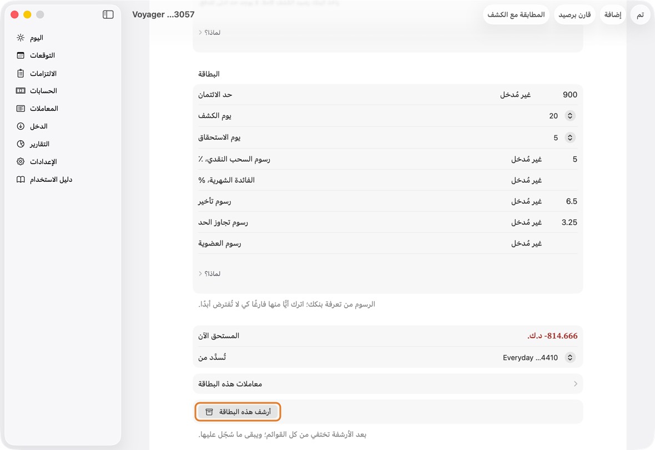Viewport: 655px width, 450px height.
Task: Click the تم button
Action: point(640,14)
